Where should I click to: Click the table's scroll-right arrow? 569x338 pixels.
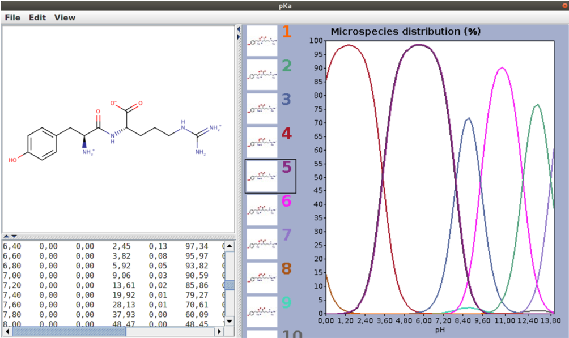(x=219, y=331)
